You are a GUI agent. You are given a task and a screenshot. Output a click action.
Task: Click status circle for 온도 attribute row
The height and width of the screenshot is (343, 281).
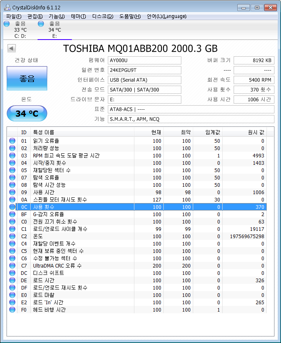[12, 237]
